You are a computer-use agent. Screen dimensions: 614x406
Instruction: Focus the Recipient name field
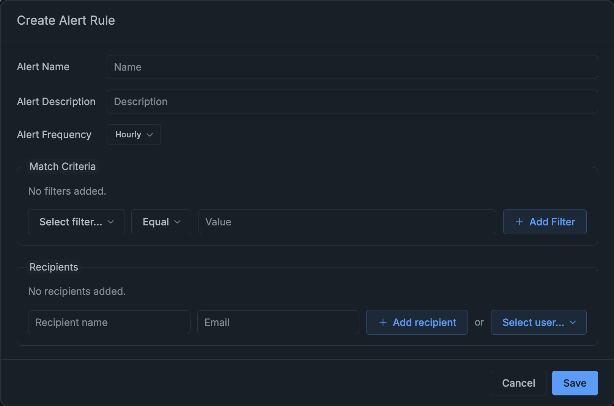tap(109, 323)
